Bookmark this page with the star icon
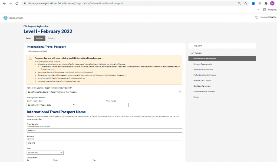The image size is (277, 162). [x=246, y=3]
